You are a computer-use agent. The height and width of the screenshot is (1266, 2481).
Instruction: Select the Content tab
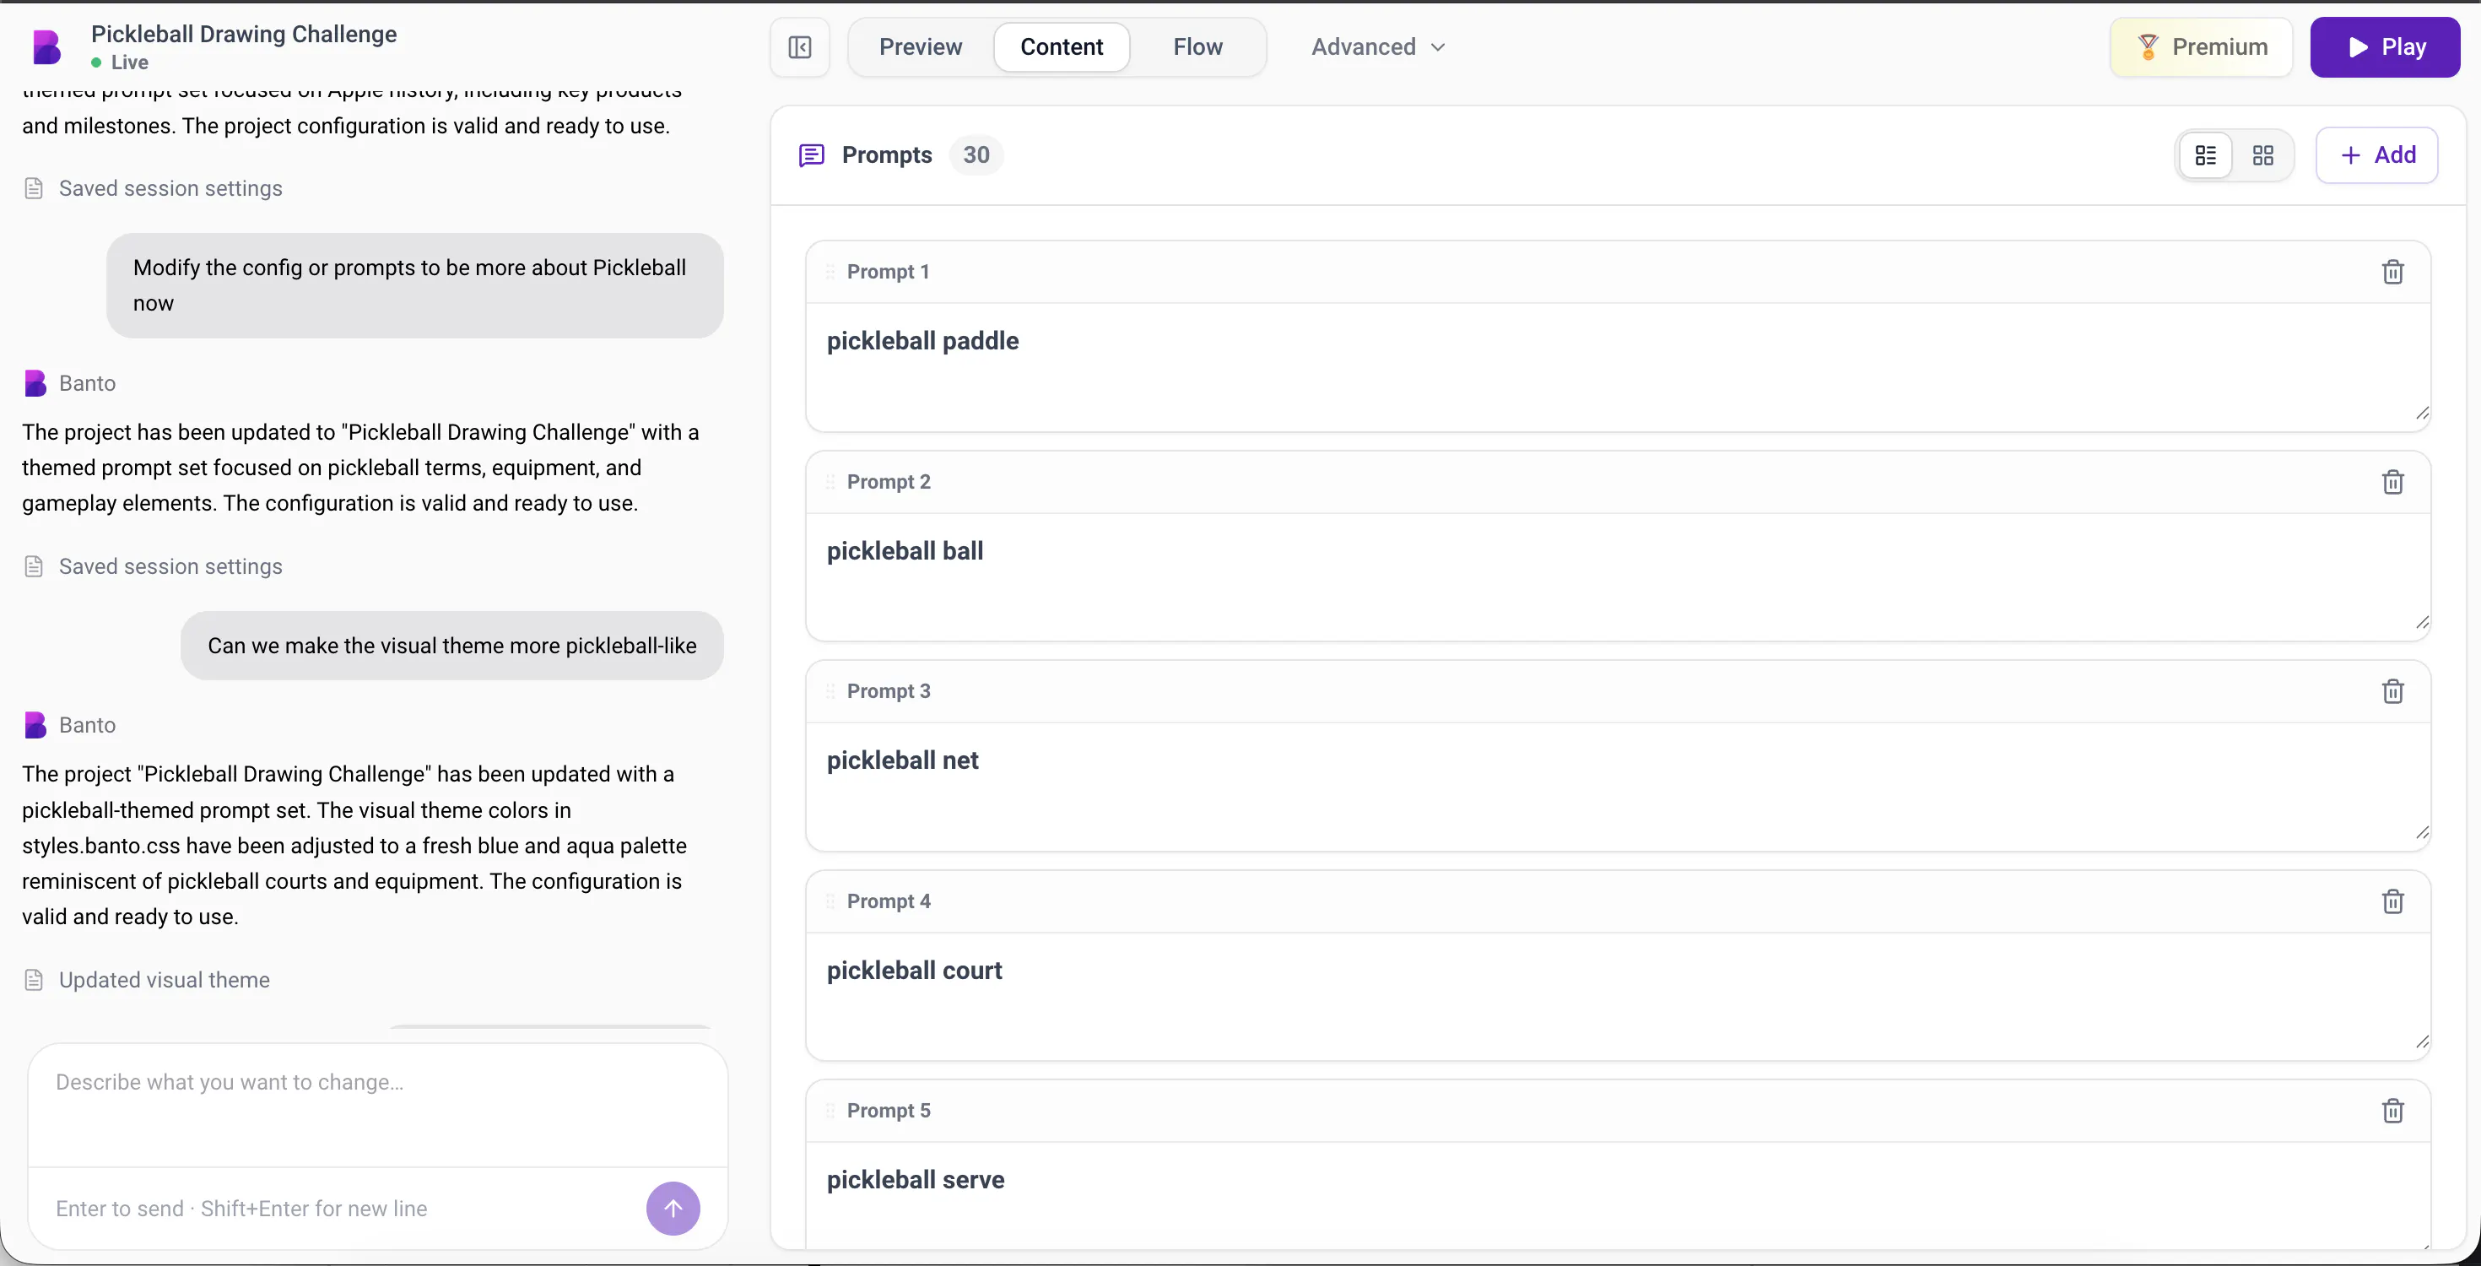point(1062,47)
